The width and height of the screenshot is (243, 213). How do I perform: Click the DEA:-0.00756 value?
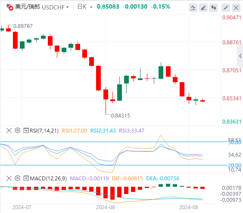coord(163,179)
